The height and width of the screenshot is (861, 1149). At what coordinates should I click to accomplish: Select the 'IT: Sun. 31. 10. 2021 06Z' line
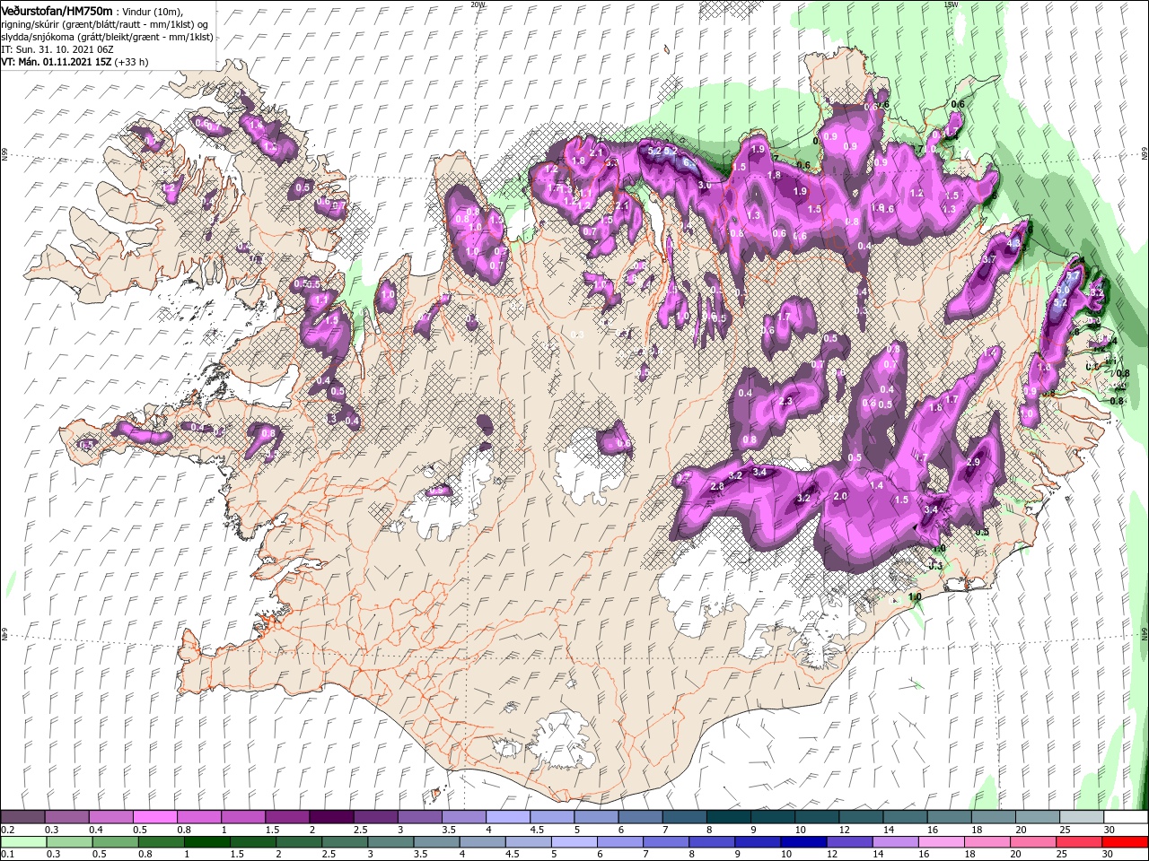(56, 50)
